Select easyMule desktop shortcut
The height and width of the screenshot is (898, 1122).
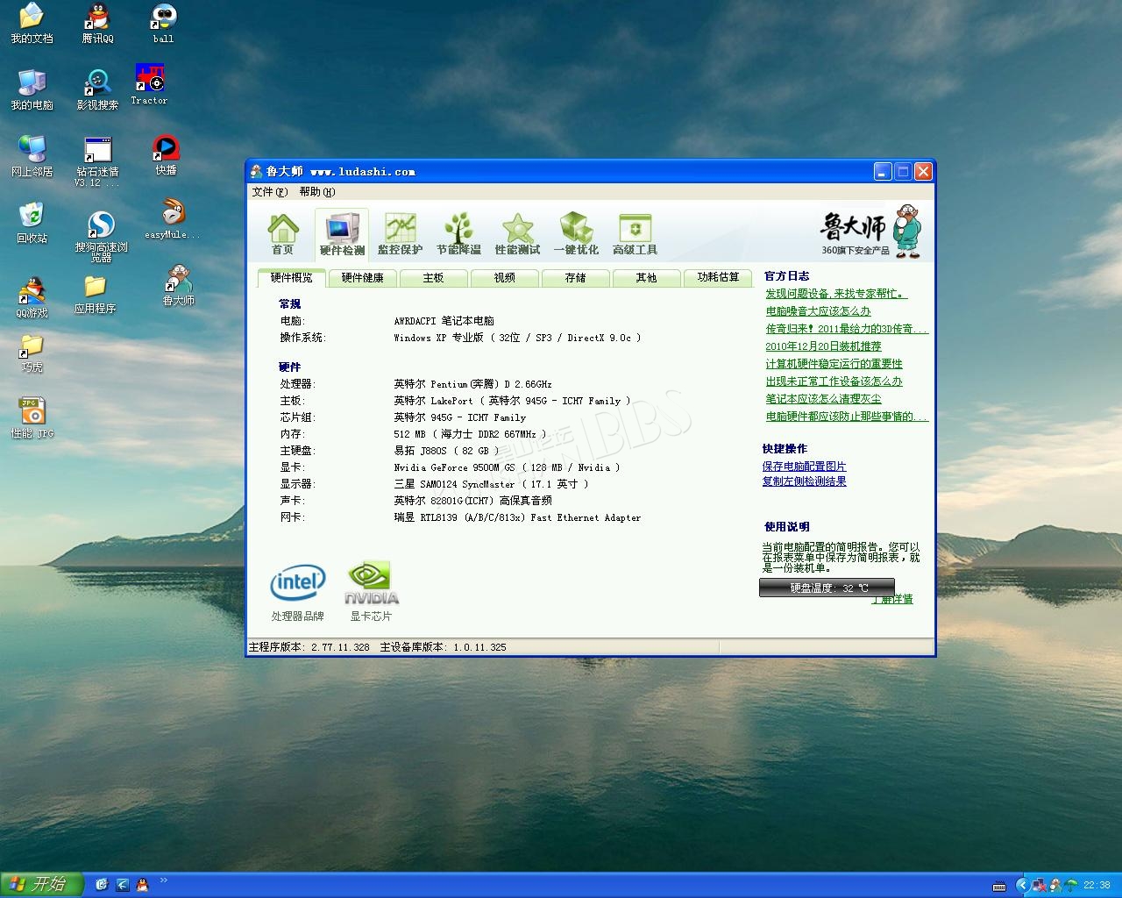point(173,219)
